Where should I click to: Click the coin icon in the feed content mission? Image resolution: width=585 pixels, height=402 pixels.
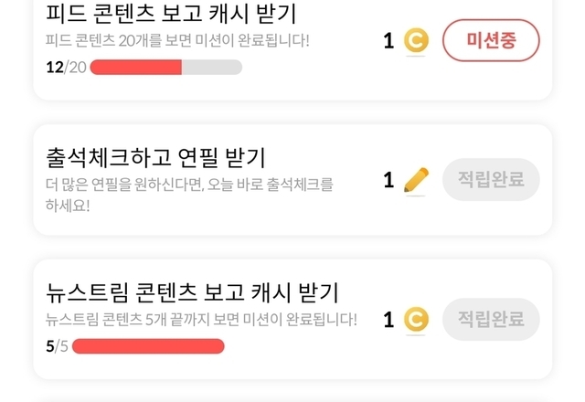[x=416, y=41]
